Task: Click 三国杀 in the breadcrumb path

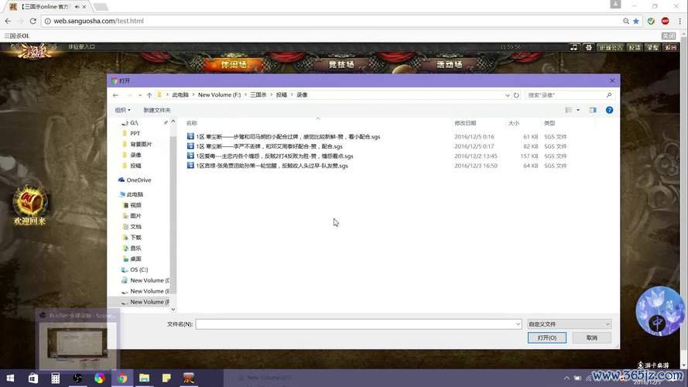Action: pos(258,94)
